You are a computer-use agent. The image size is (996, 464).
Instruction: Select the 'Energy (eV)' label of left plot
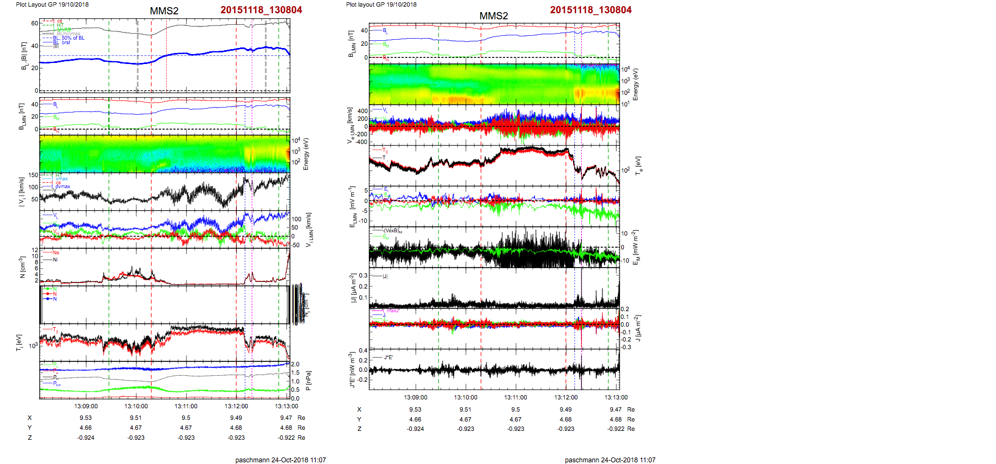(306, 154)
